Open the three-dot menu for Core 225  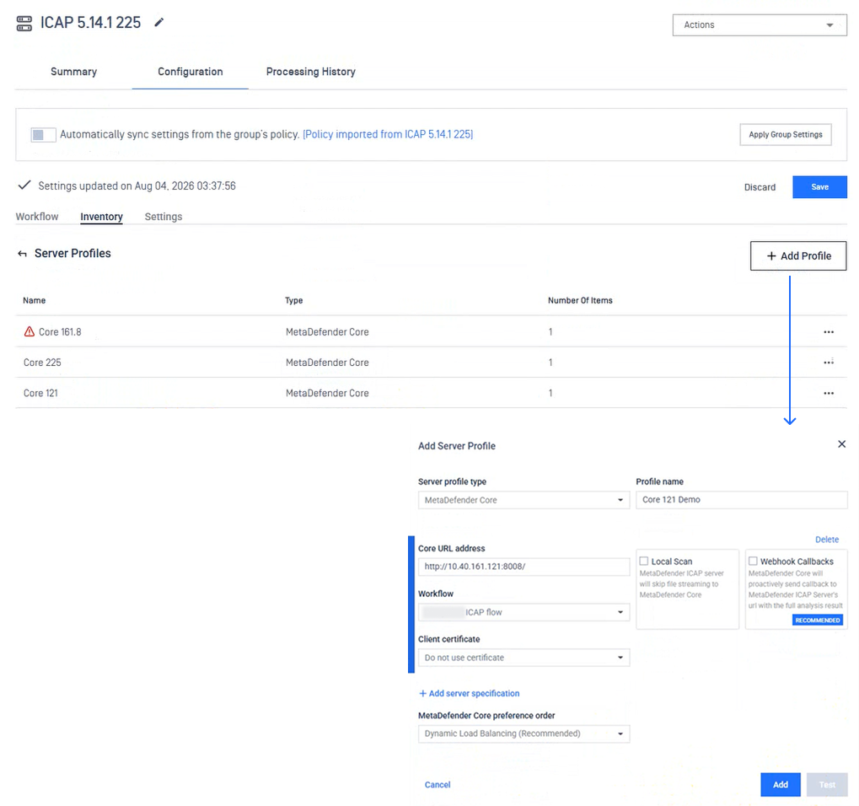pos(829,363)
